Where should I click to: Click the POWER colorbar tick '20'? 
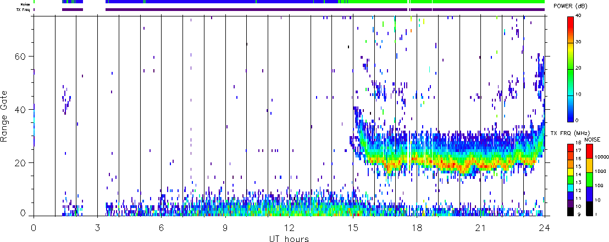(x=579, y=69)
